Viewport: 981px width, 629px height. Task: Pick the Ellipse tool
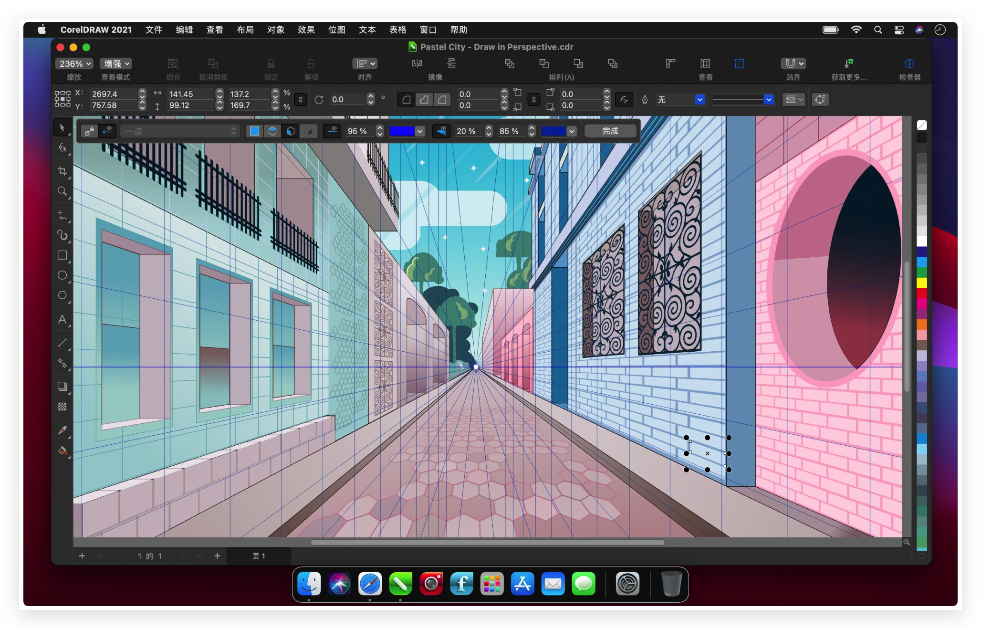point(62,275)
